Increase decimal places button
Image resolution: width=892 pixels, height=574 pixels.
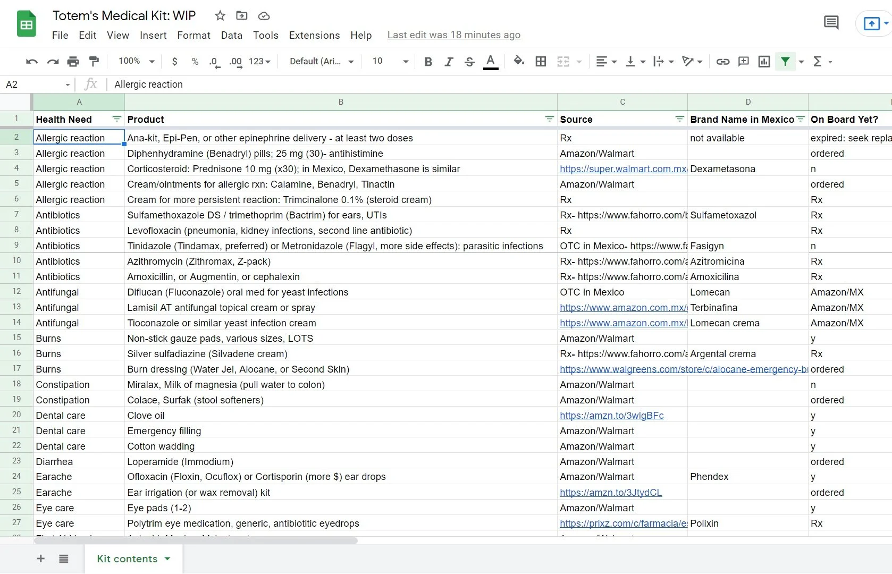click(235, 62)
